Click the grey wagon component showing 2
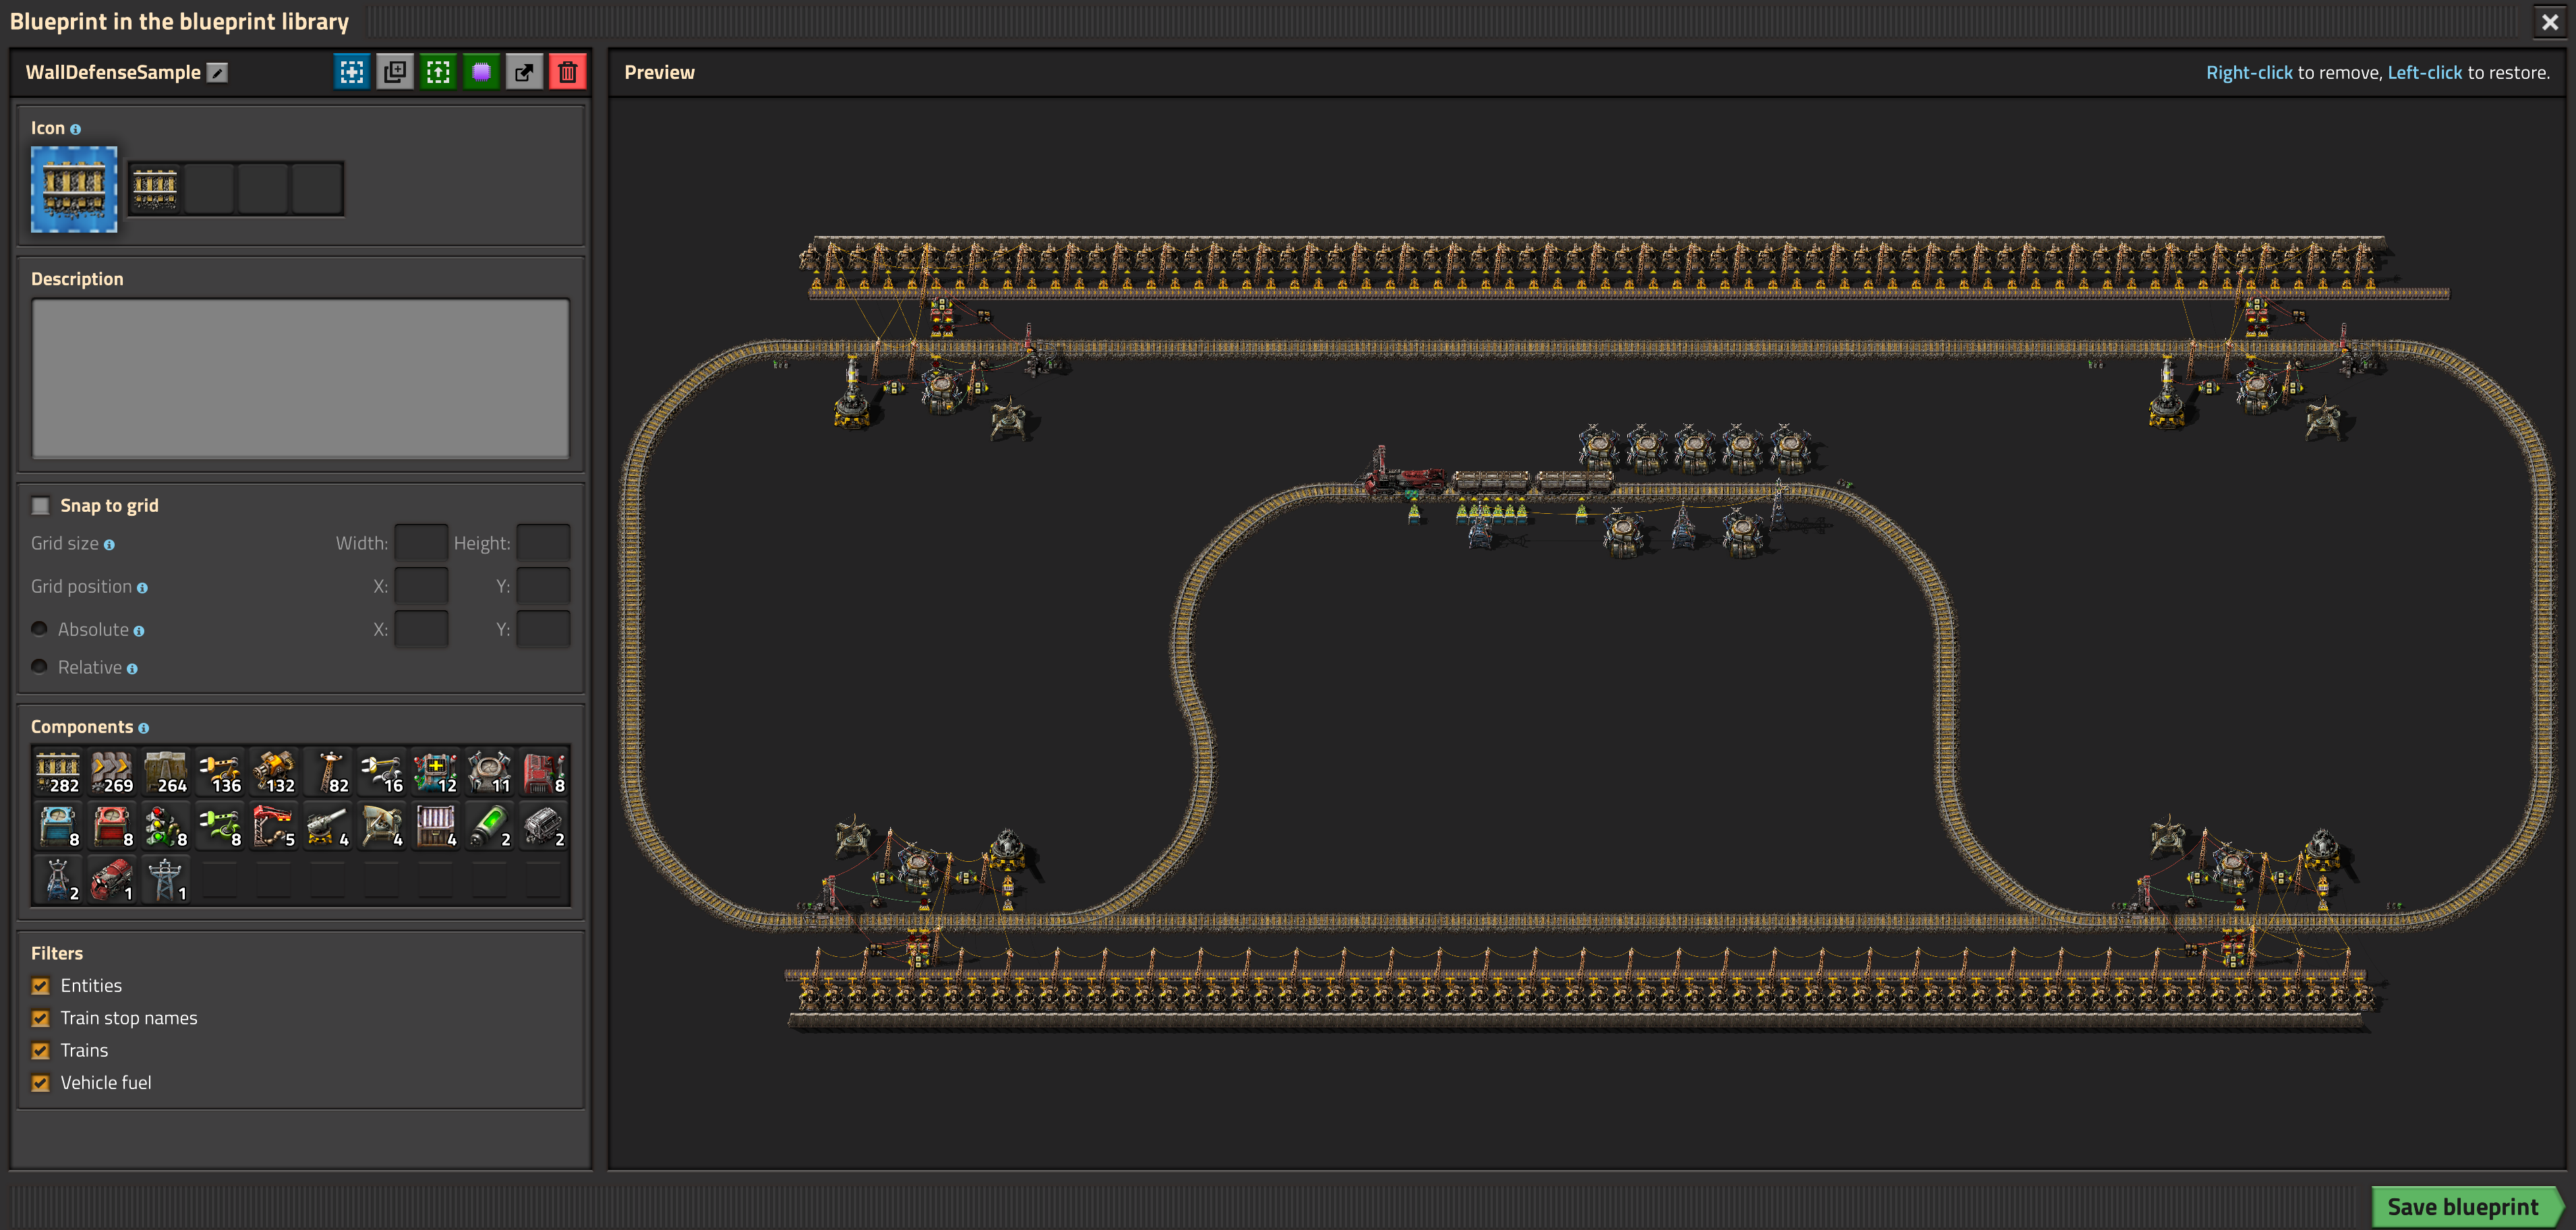 (544, 827)
